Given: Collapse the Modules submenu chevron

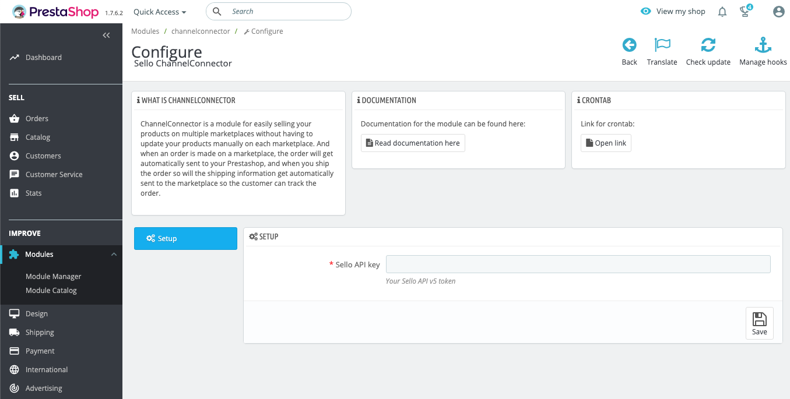Looking at the screenshot, I should pyautogui.click(x=114, y=255).
